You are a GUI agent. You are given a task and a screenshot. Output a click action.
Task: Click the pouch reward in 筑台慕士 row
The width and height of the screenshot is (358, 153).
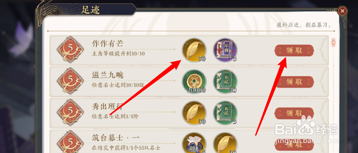(x=194, y=143)
